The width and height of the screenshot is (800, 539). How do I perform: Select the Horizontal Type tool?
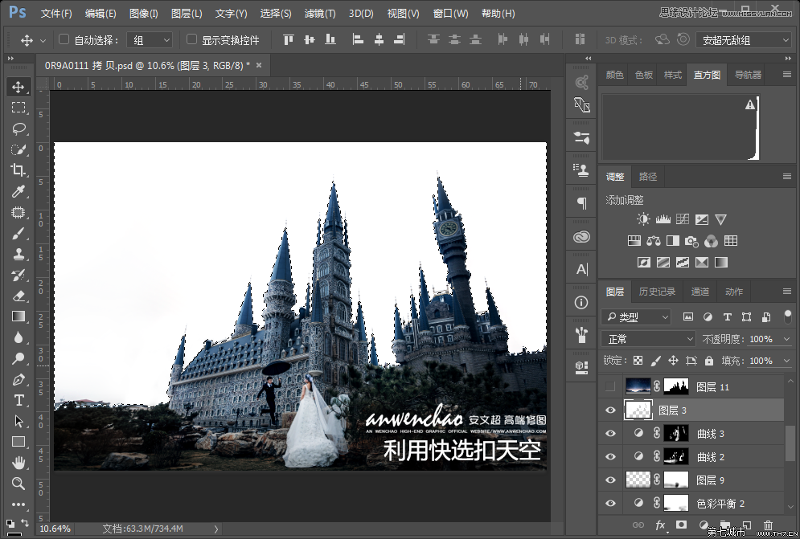click(x=18, y=400)
